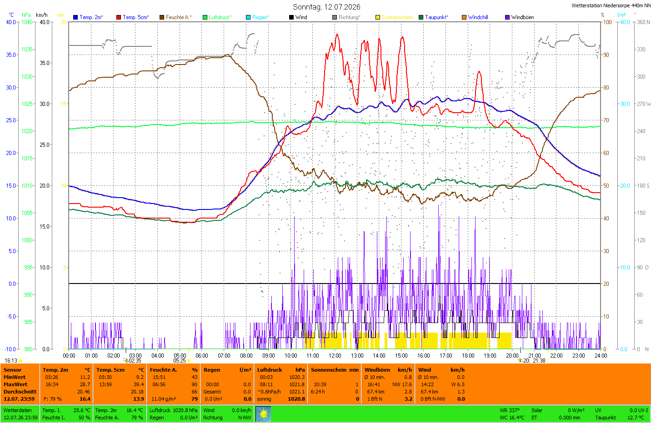
Task: Click the red Temp. 5cm legend square
Action: tap(119, 17)
